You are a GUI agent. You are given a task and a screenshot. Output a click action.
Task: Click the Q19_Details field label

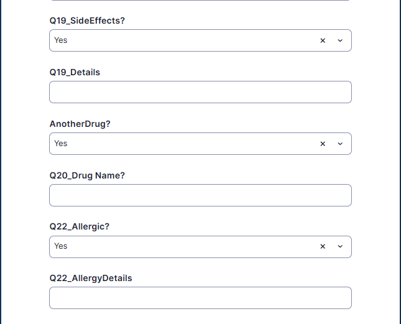(75, 72)
